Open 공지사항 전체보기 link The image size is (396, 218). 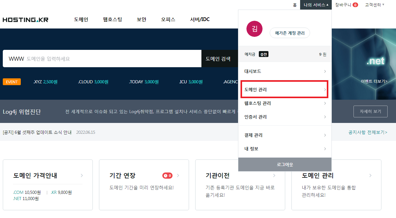point(368,132)
